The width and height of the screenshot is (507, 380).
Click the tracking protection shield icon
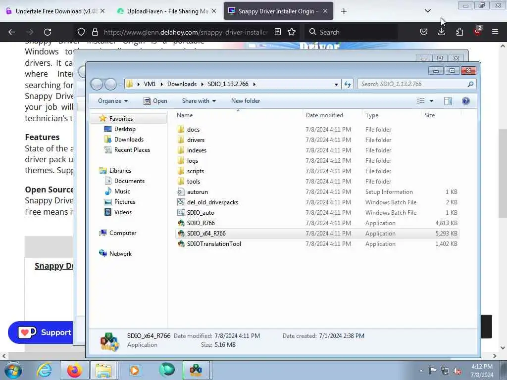(x=81, y=32)
